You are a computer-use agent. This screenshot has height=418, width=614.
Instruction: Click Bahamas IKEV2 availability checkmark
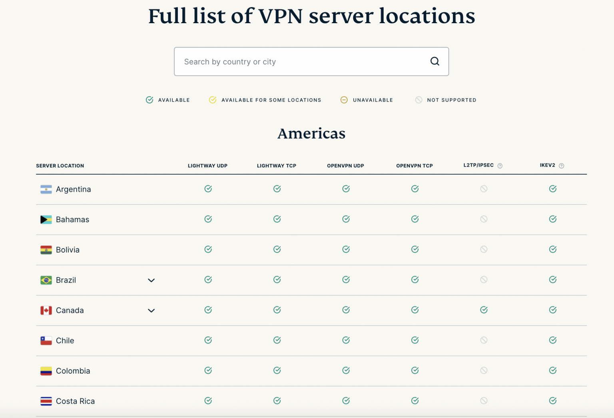pyautogui.click(x=552, y=219)
